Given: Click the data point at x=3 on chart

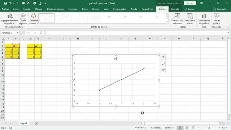Looking at the screenshot, I should point(144,69).
